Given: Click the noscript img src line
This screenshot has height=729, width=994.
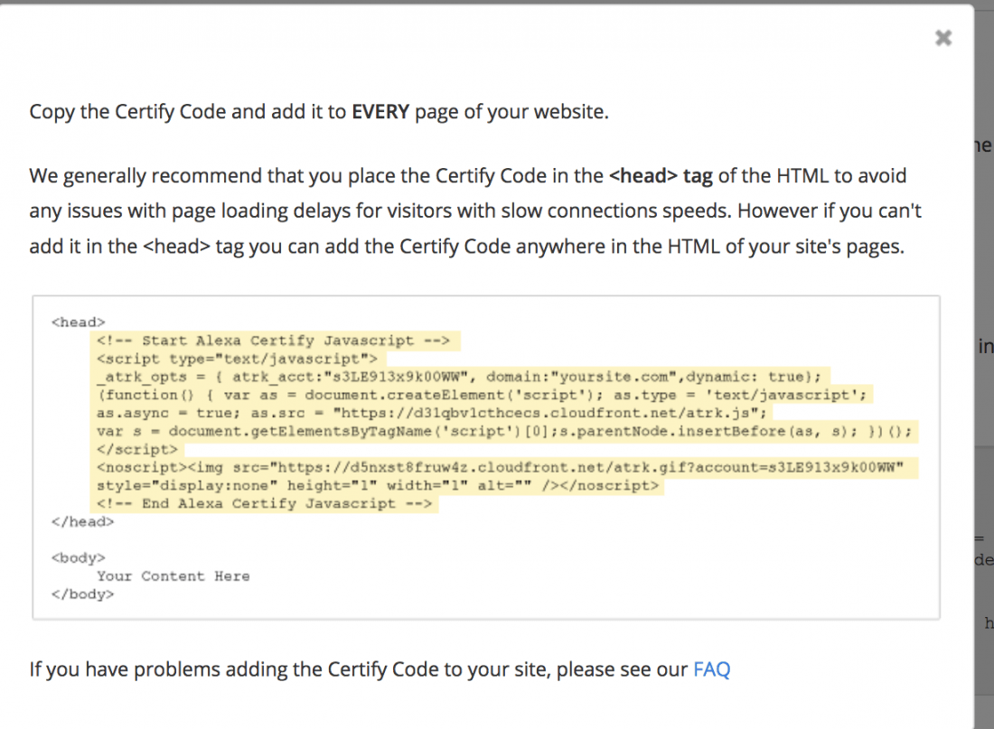Looking at the screenshot, I should (501, 467).
